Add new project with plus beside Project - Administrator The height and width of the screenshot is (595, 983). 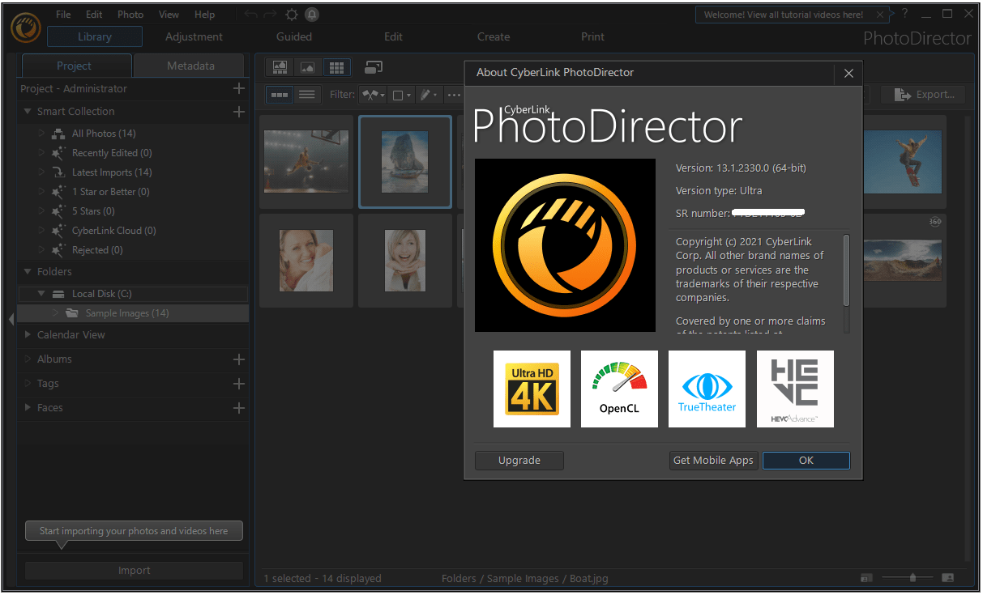coord(238,88)
